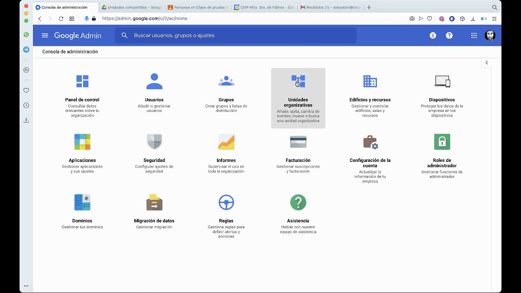Open the Reglas steering wheel icon

point(226,202)
